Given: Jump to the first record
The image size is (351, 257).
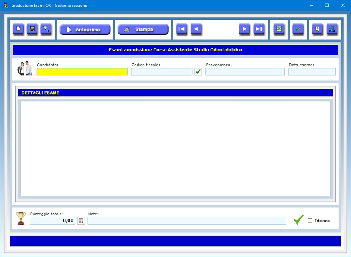Looking at the screenshot, I should pos(181,29).
